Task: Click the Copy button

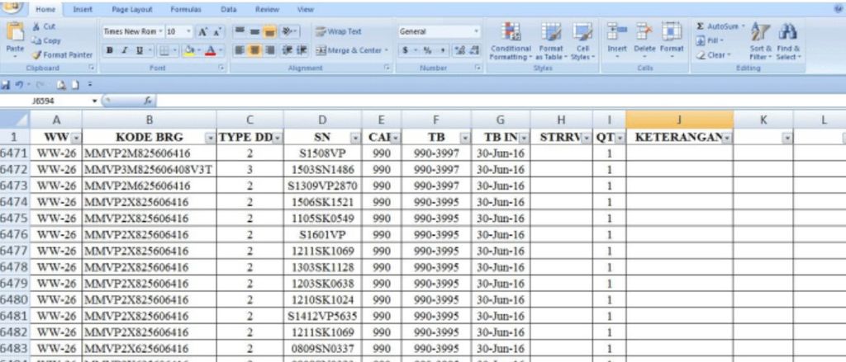Action: 46,40
